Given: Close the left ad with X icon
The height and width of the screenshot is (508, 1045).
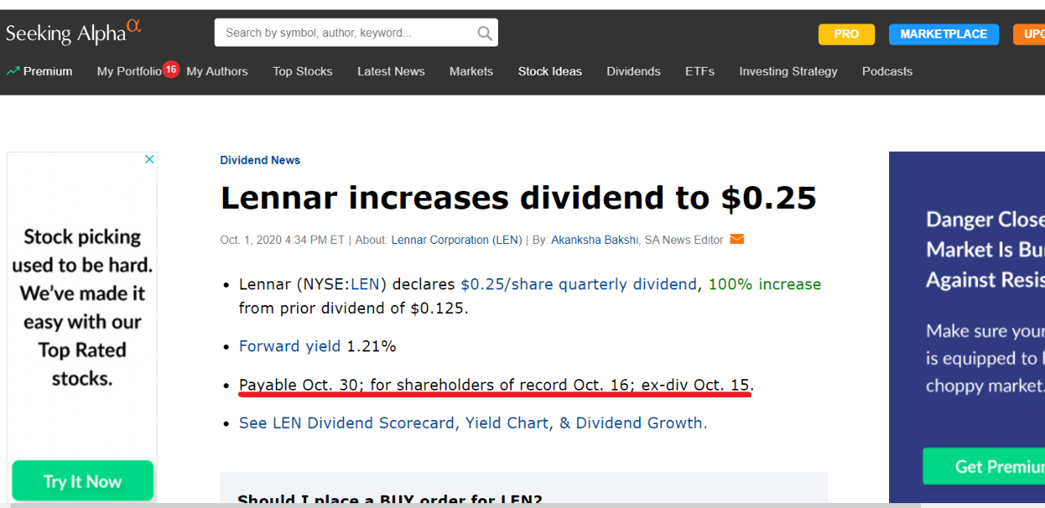Looking at the screenshot, I should [x=149, y=160].
